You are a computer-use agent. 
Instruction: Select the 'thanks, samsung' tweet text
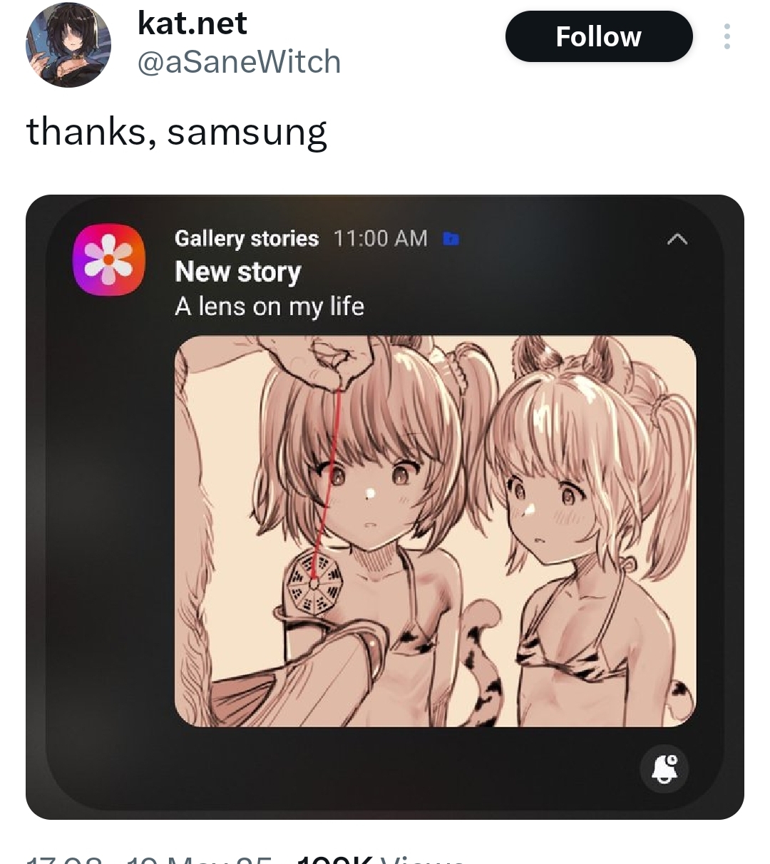(x=177, y=133)
